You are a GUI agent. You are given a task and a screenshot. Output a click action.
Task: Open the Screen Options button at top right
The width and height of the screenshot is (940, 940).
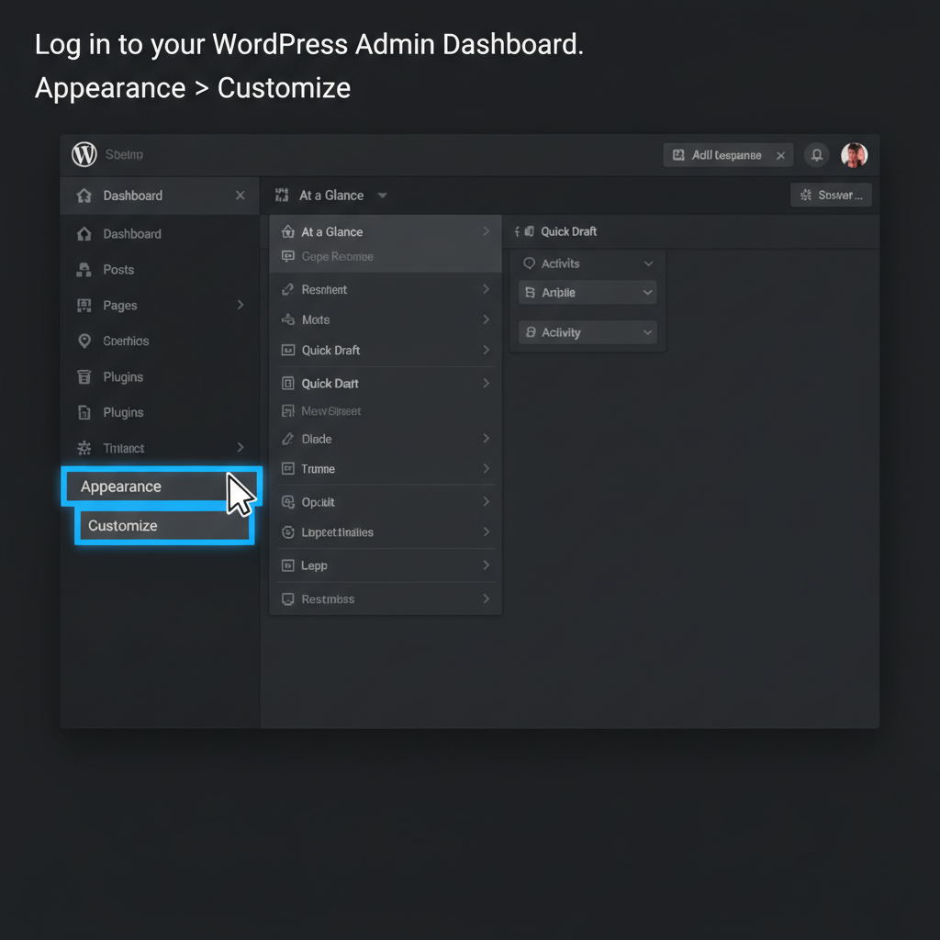[x=831, y=195]
